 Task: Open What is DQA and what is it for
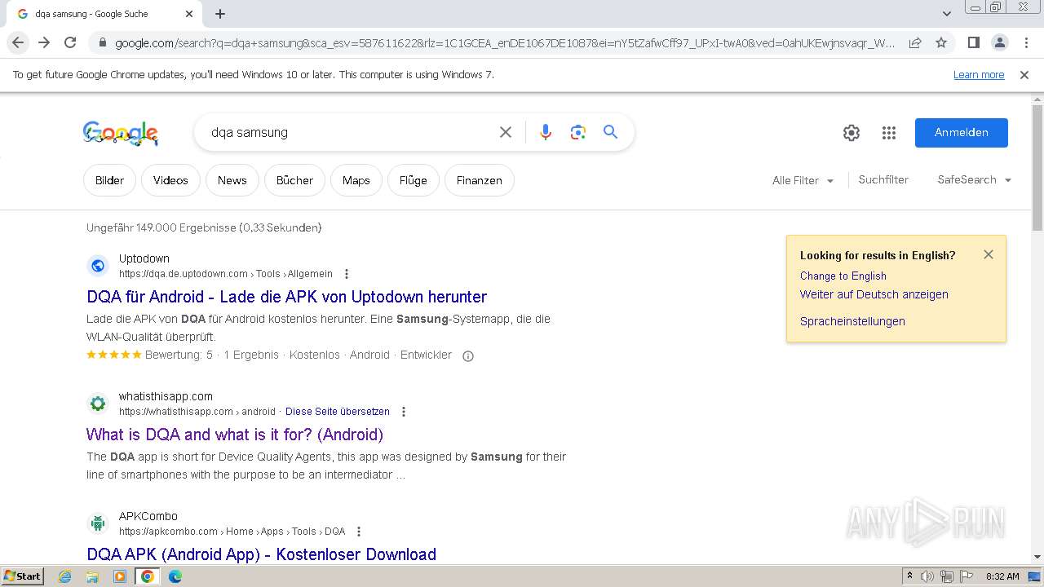pos(235,435)
